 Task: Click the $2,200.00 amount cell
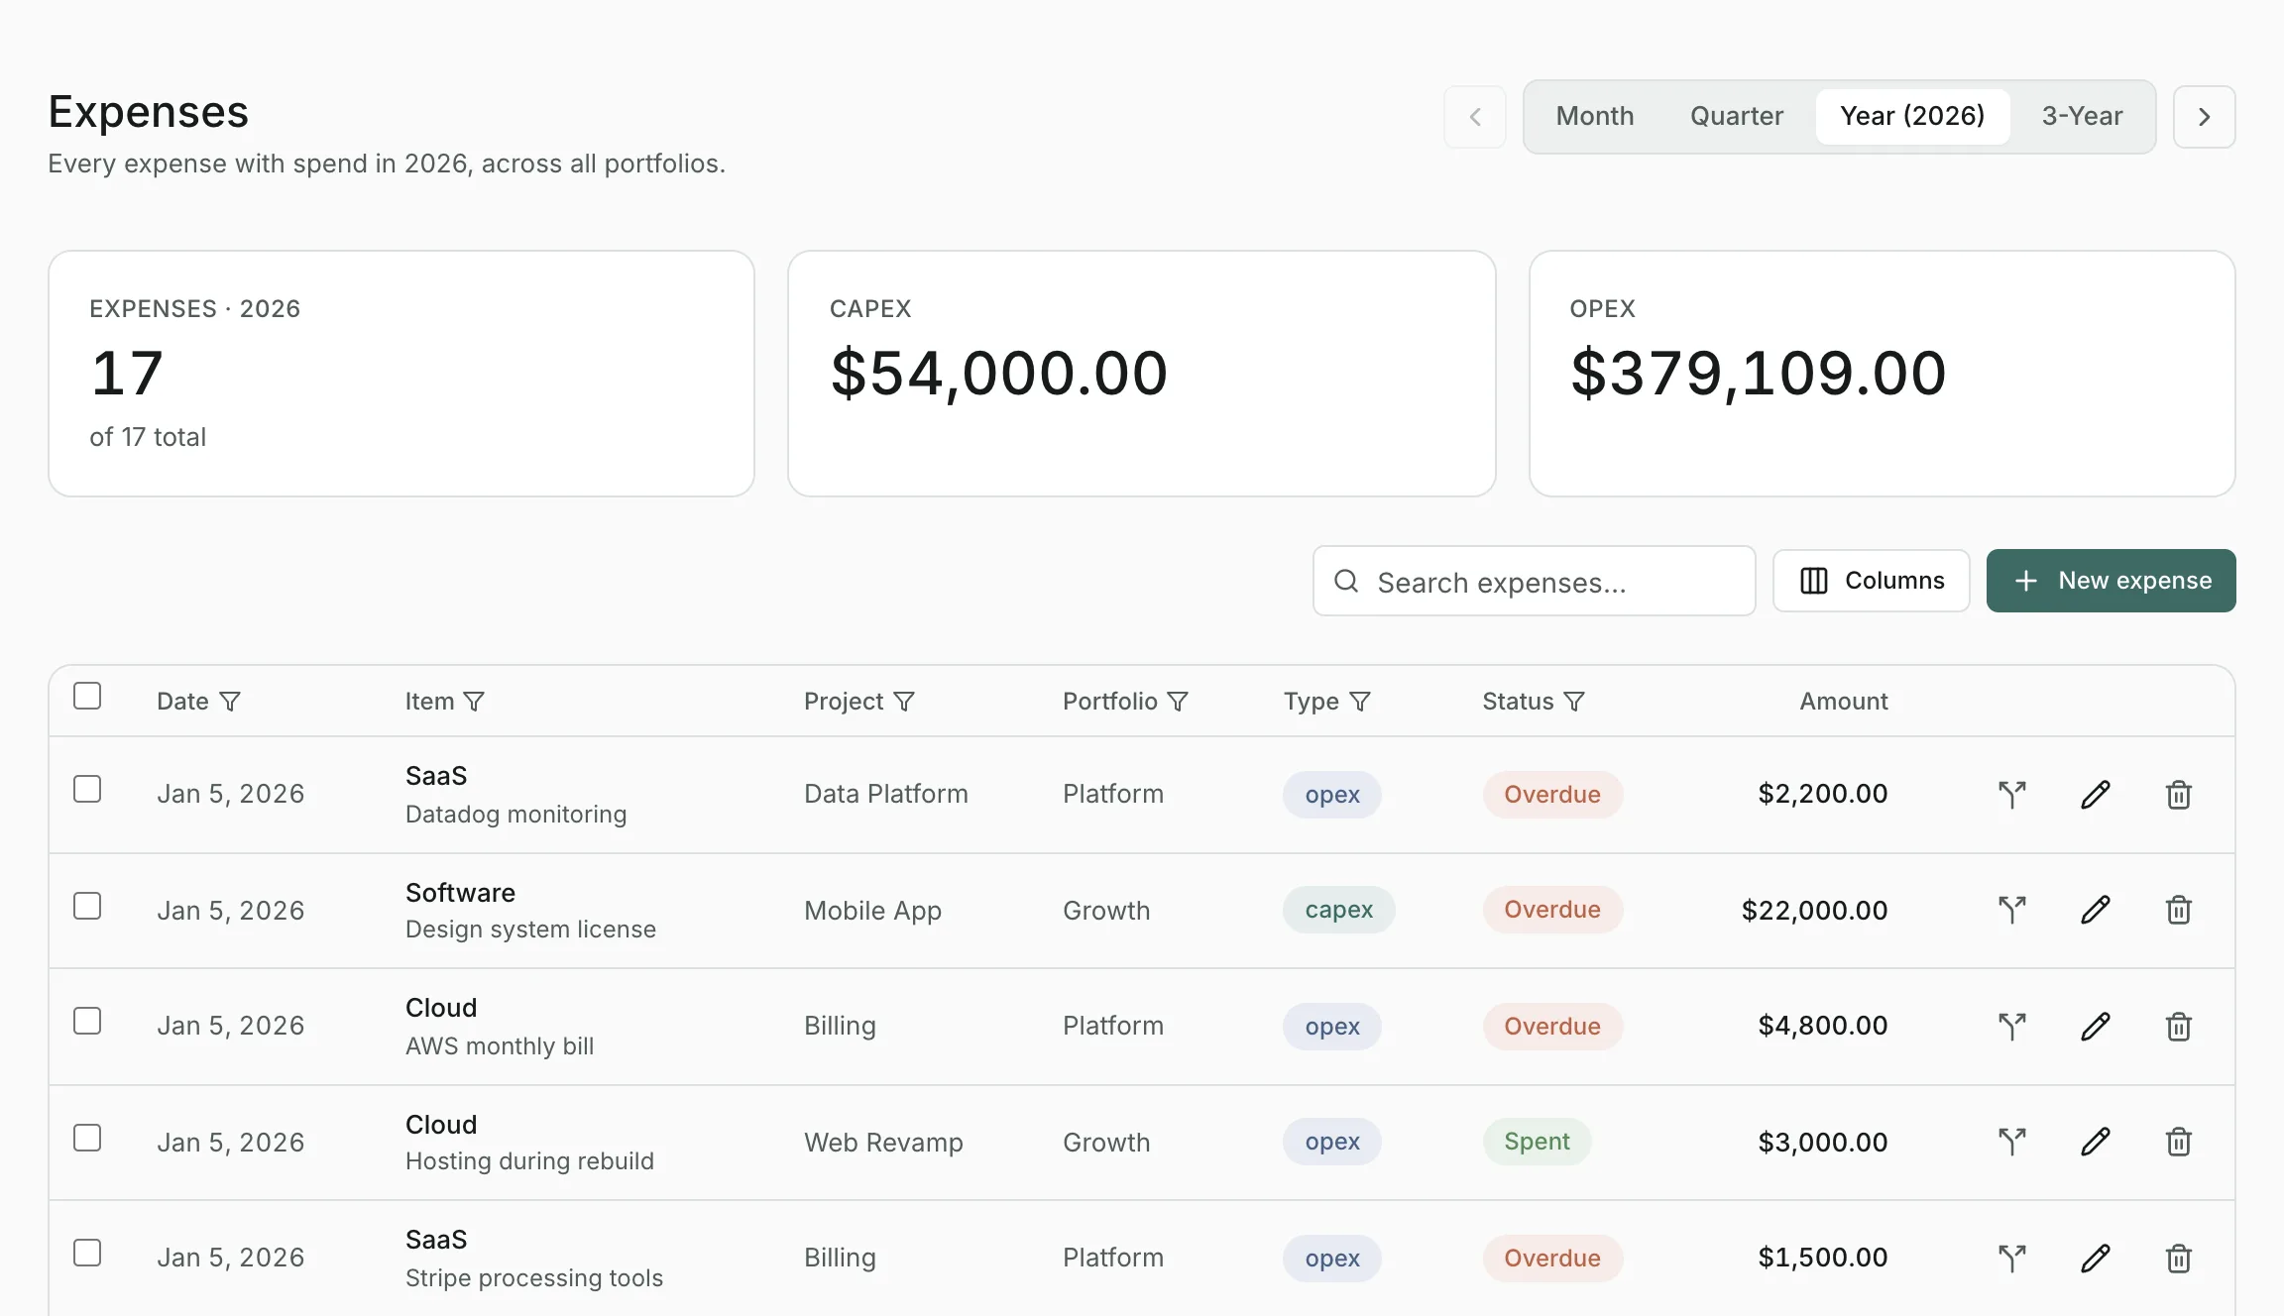click(1822, 794)
